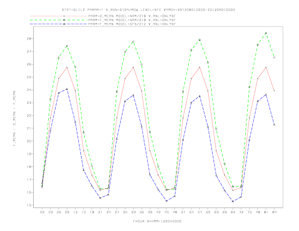299x231 pixels.
Task: Click the x-axis tick label 42
Action: pyautogui.click(x=158, y=212)
